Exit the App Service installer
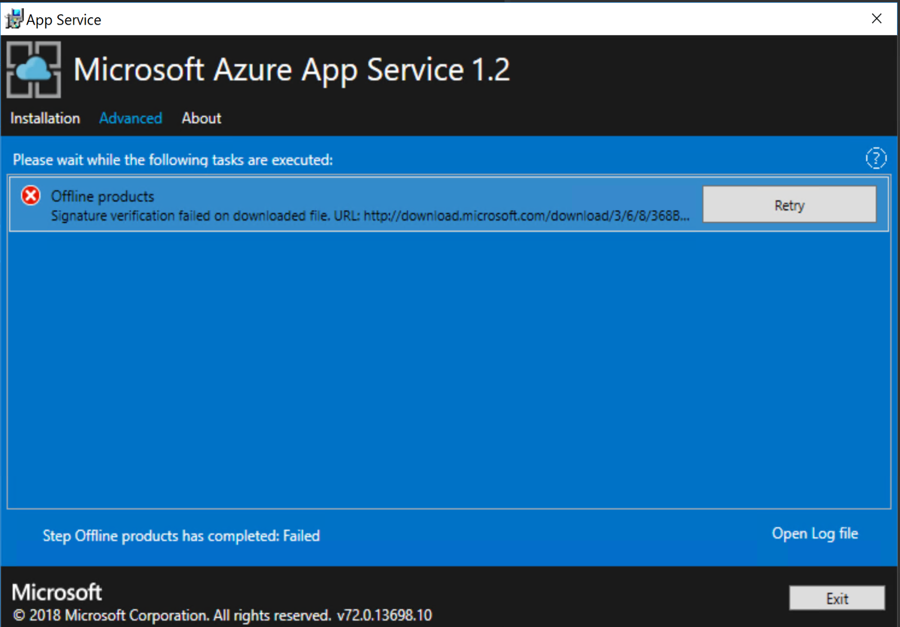900x627 pixels. click(838, 598)
